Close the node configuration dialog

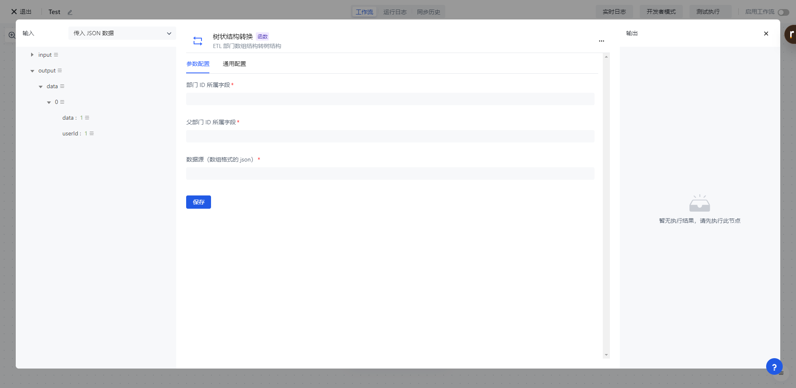(x=766, y=34)
